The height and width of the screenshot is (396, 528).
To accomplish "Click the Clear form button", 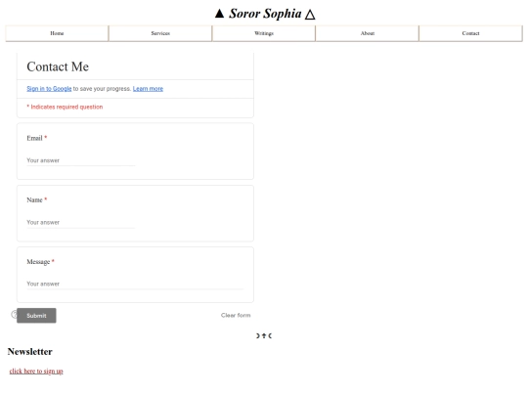I will 236,315.
